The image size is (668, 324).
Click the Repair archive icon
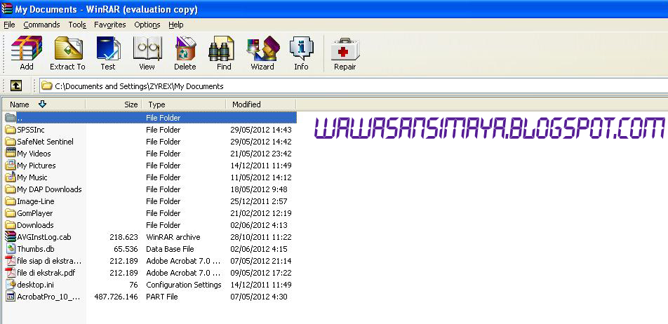(x=345, y=49)
